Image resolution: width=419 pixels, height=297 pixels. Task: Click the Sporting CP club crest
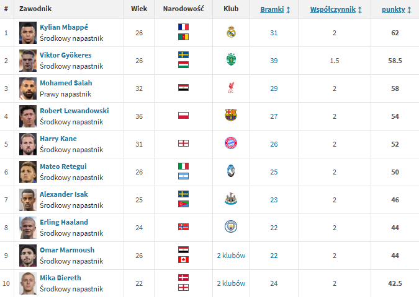[231, 59]
